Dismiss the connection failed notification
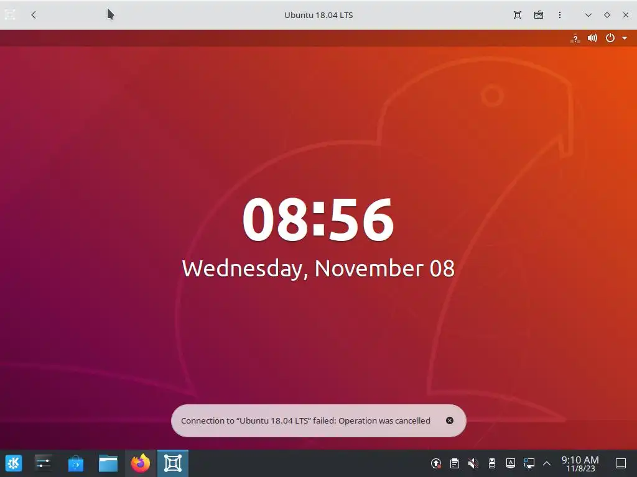Screen dimensions: 637x477 pyautogui.click(x=449, y=420)
